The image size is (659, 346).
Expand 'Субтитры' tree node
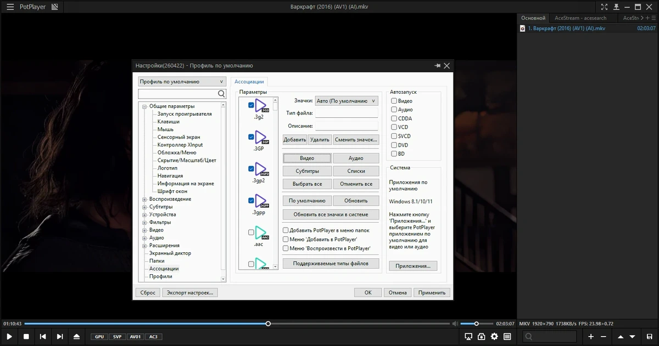click(x=144, y=207)
